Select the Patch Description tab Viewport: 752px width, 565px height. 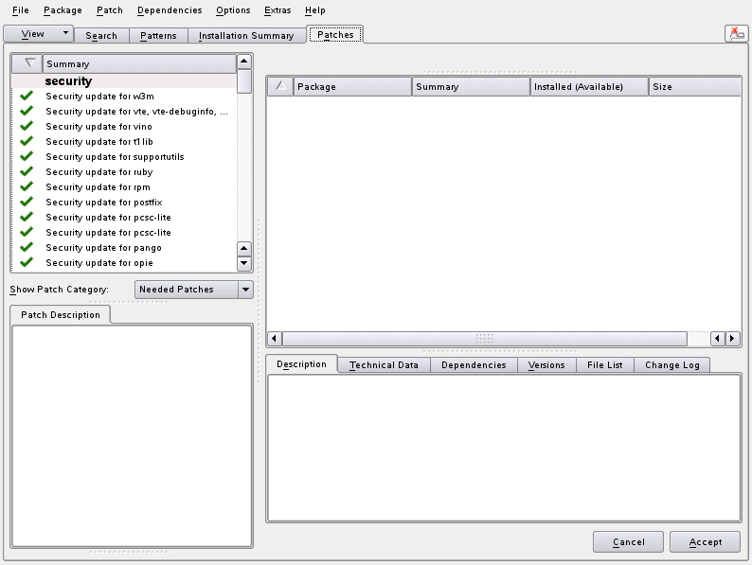point(61,315)
